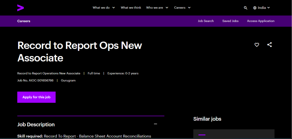Image resolution: width=292 pixels, height=139 pixels.
Task: View Saved Jobs
Action: coord(230,21)
